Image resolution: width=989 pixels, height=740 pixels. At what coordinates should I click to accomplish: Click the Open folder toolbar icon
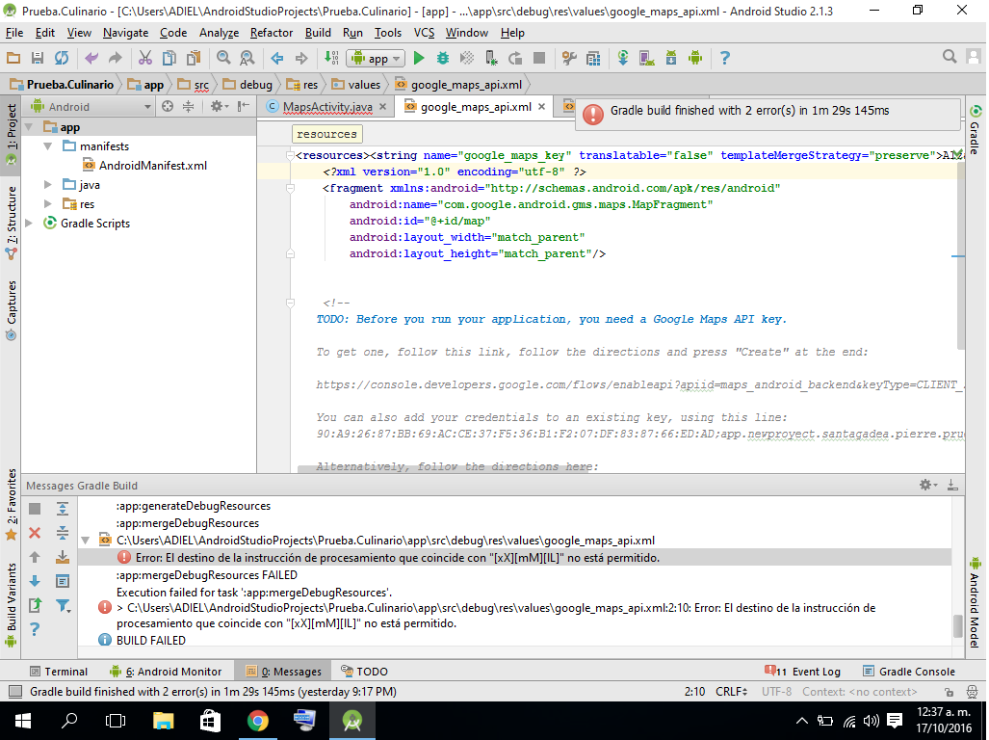tap(13, 58)
